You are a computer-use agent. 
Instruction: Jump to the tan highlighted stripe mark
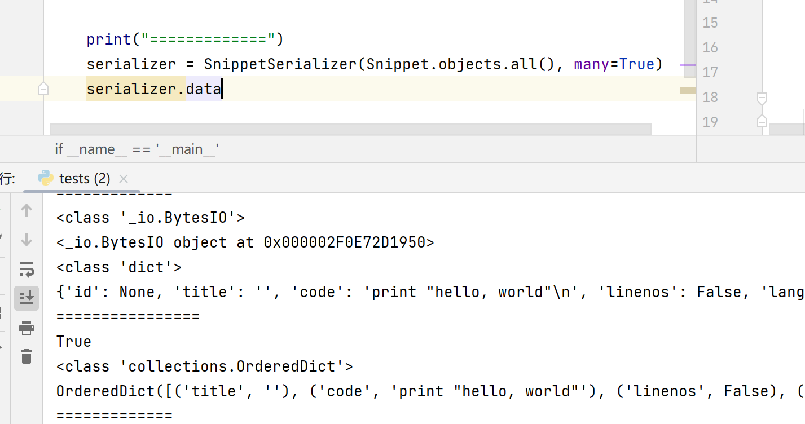(688, 90)
